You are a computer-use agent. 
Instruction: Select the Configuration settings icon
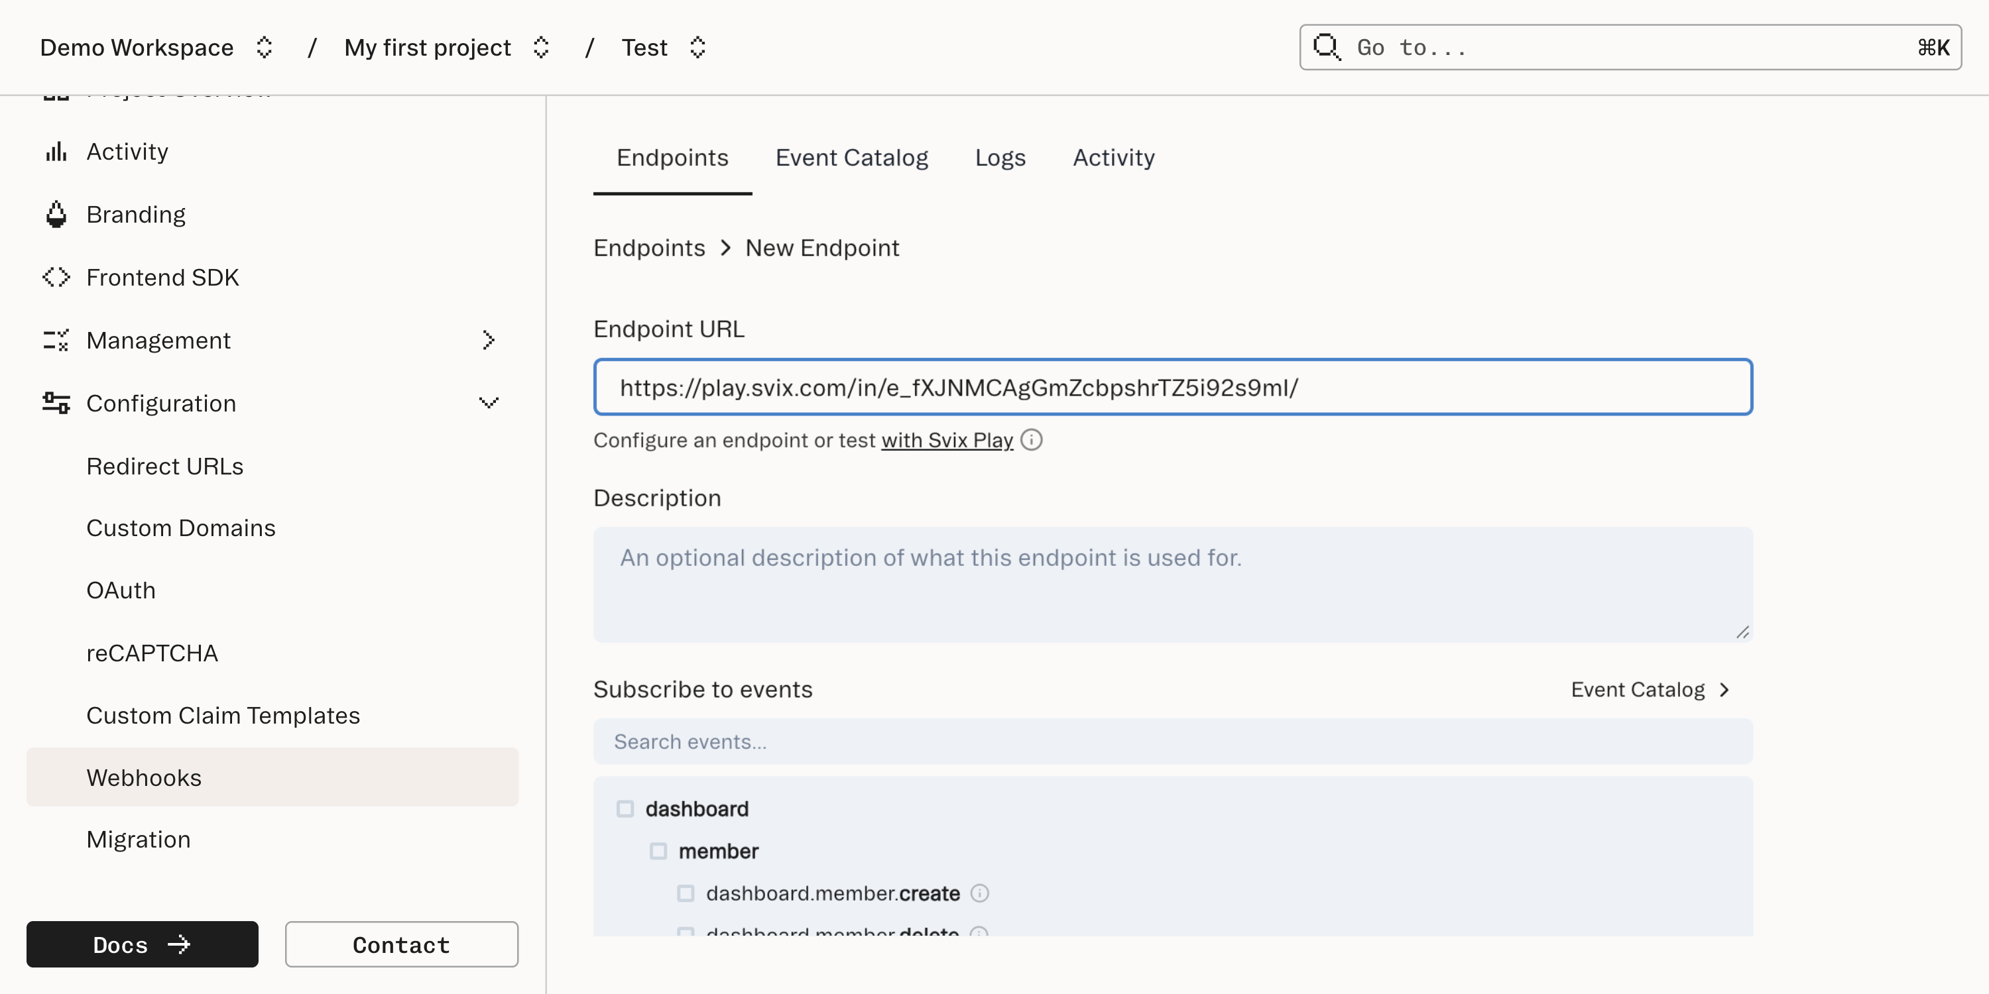[55, 402]
